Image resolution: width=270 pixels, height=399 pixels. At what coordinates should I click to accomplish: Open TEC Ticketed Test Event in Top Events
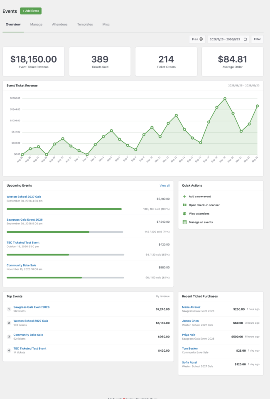pyautogui.click(x=30, y=348)
